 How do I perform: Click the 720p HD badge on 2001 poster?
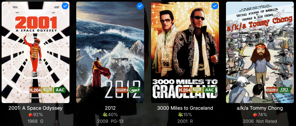click(47, 90)
